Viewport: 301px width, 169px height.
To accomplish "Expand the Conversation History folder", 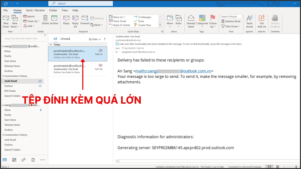I will 3,76.
